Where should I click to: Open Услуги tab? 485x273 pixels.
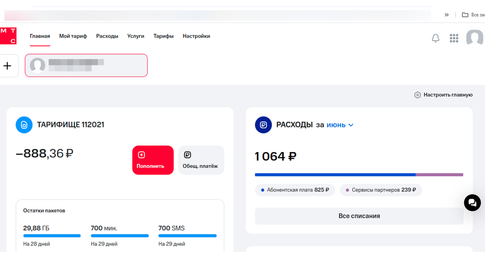click(x=135, y=36)
